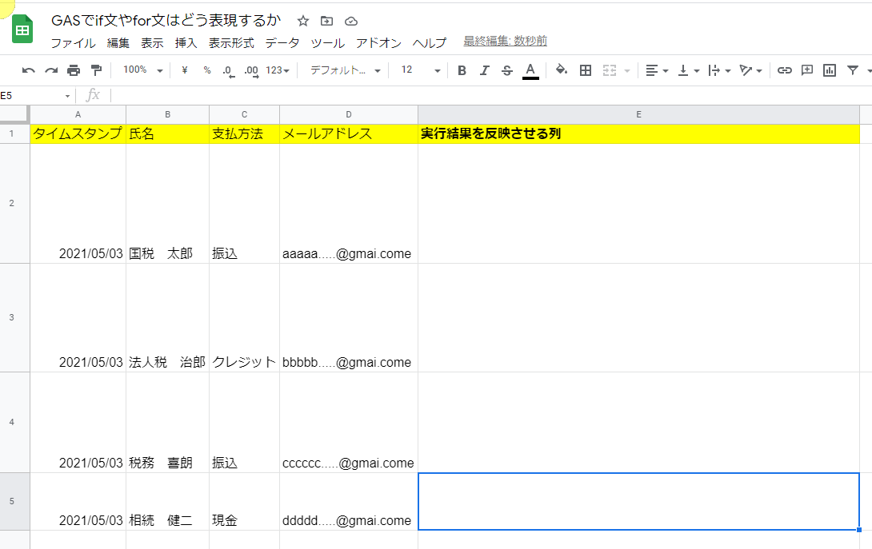Screen dimensions: 872x549
Task: Open the font size 12 dropdown
Action: pos(420,70)
